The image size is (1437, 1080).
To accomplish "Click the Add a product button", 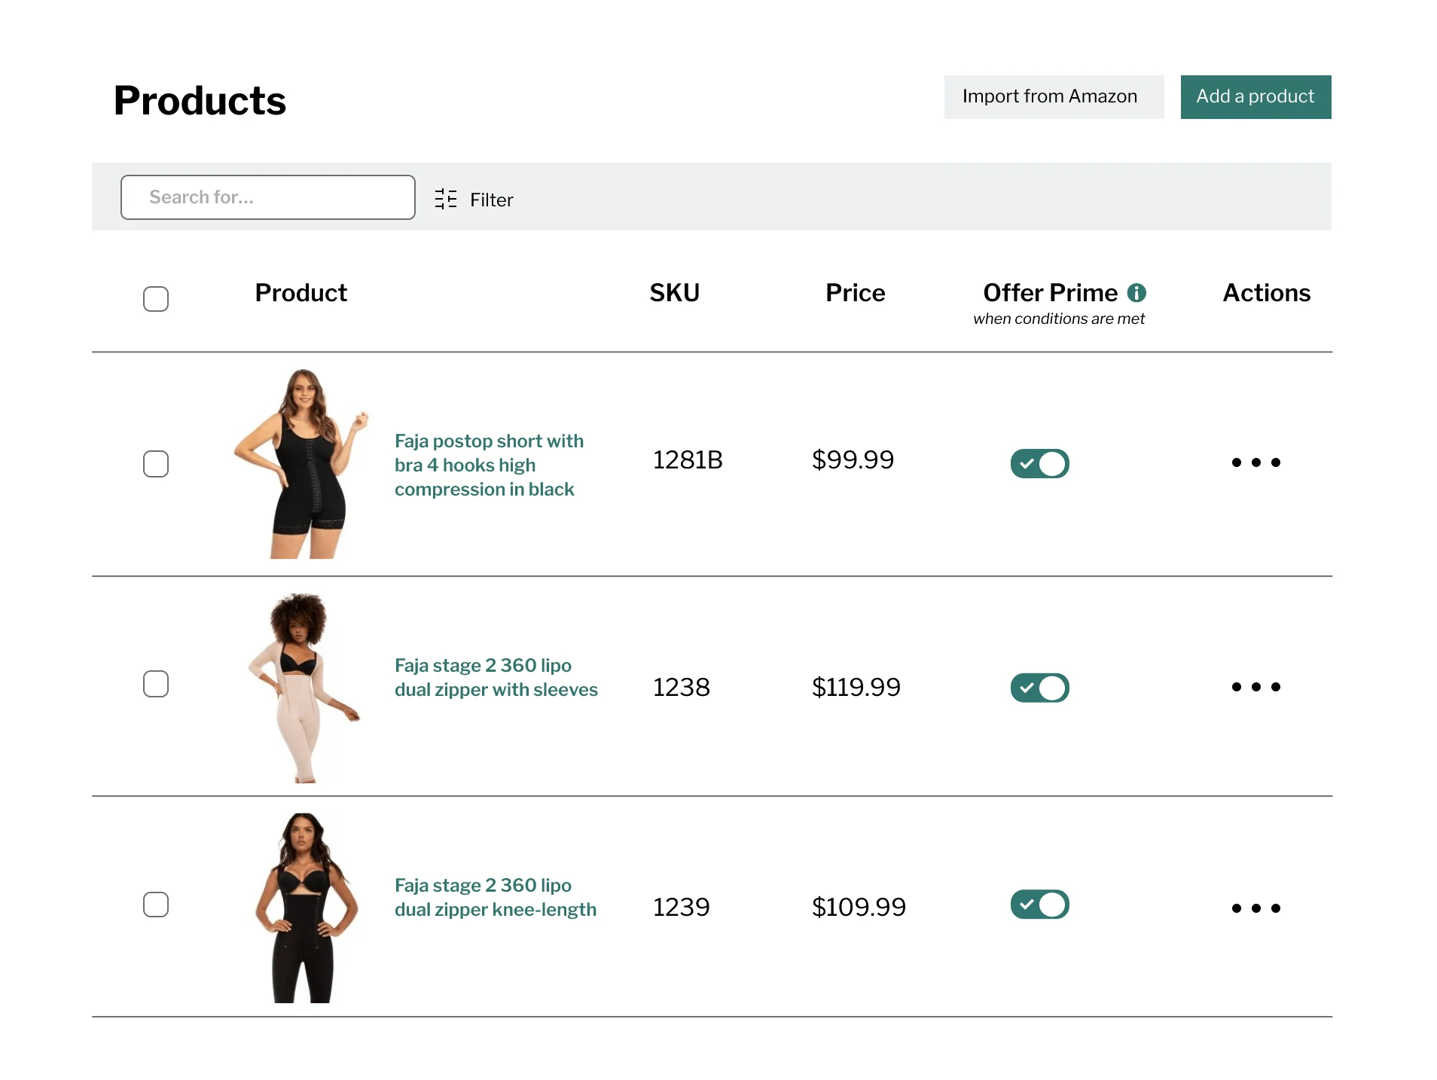I will click(x=1255, y=96).
